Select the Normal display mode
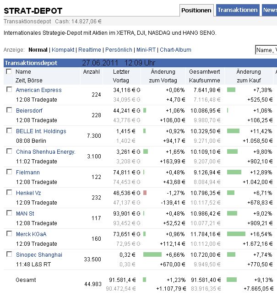This screenshot has height=297, width=277. [x=38, y=50]
